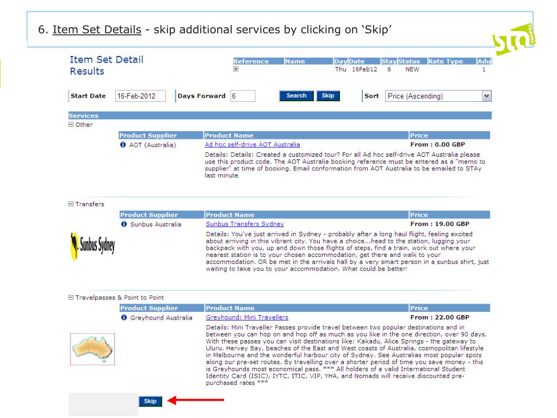This screenshot has width=557, height=418.
Task: Click the Reference column header
Action: click(x=258, y=61)
